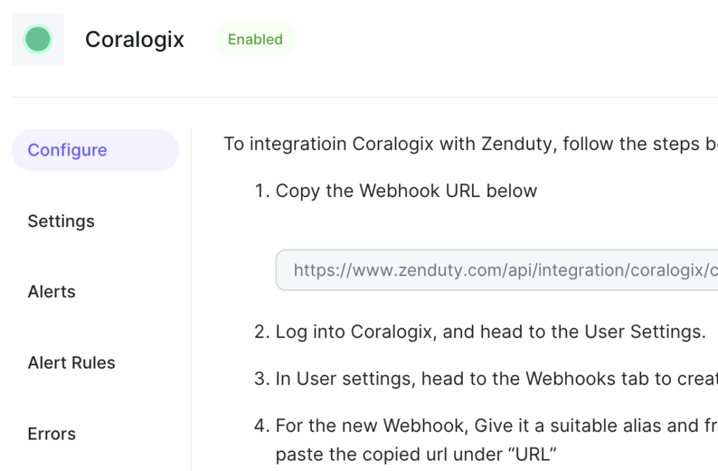718x471 pixels.
Task: Click the Coralogix integration title text
Action: click(x=134, y=39)
